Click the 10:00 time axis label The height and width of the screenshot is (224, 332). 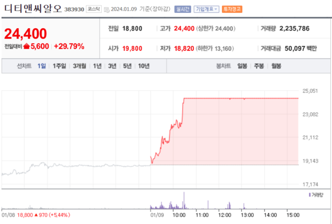[179, 215]
